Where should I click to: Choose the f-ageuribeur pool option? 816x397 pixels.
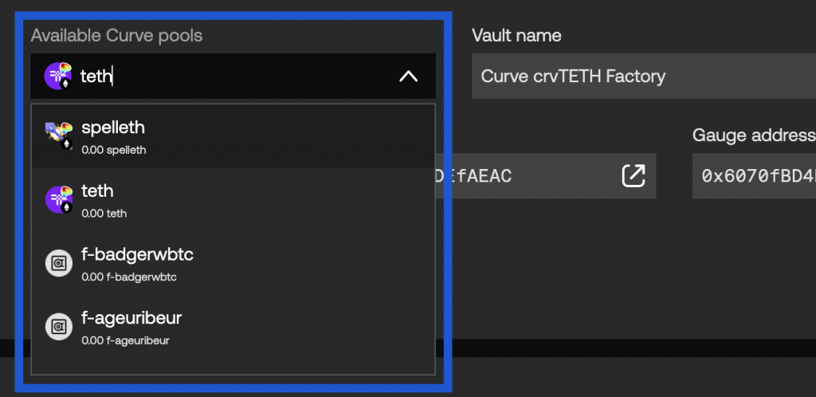point(233,327)
